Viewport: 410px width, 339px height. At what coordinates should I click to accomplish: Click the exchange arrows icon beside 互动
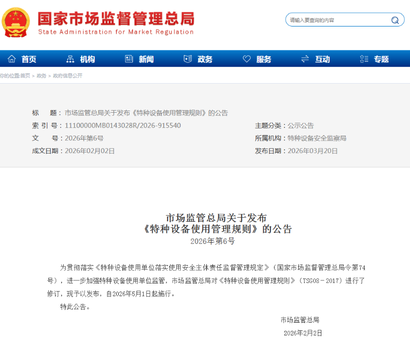[x=305, y=59]
